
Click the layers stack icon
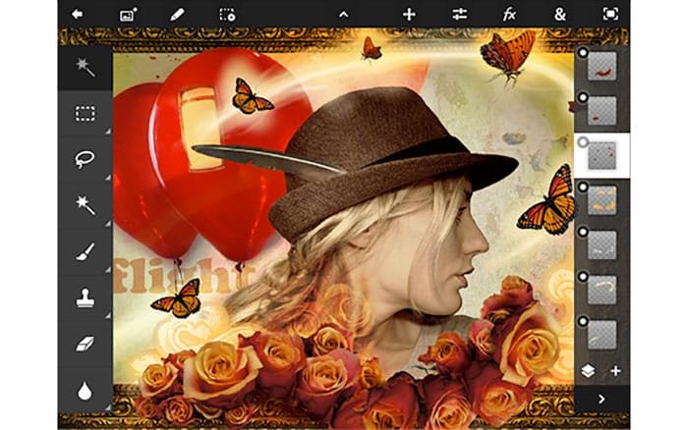click(x=589, y=371)
